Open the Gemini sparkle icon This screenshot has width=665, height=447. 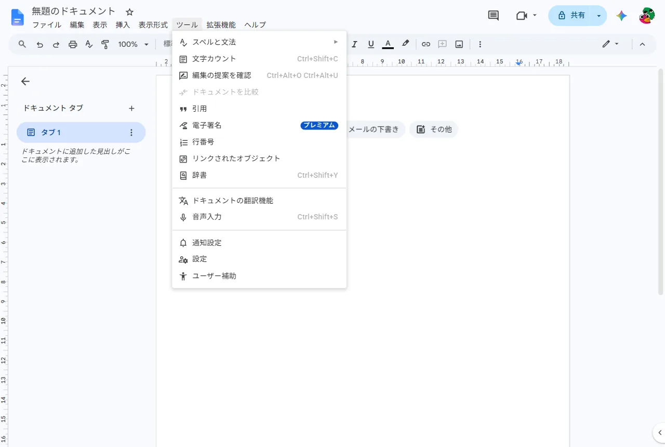(x=621, y=16)
